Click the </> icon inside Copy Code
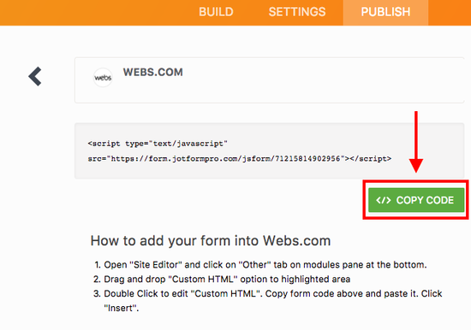Screen dimensions: 471x330 pyautogui.click(x=384, y=200)
